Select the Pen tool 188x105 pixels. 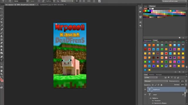(x=1, y=57)
